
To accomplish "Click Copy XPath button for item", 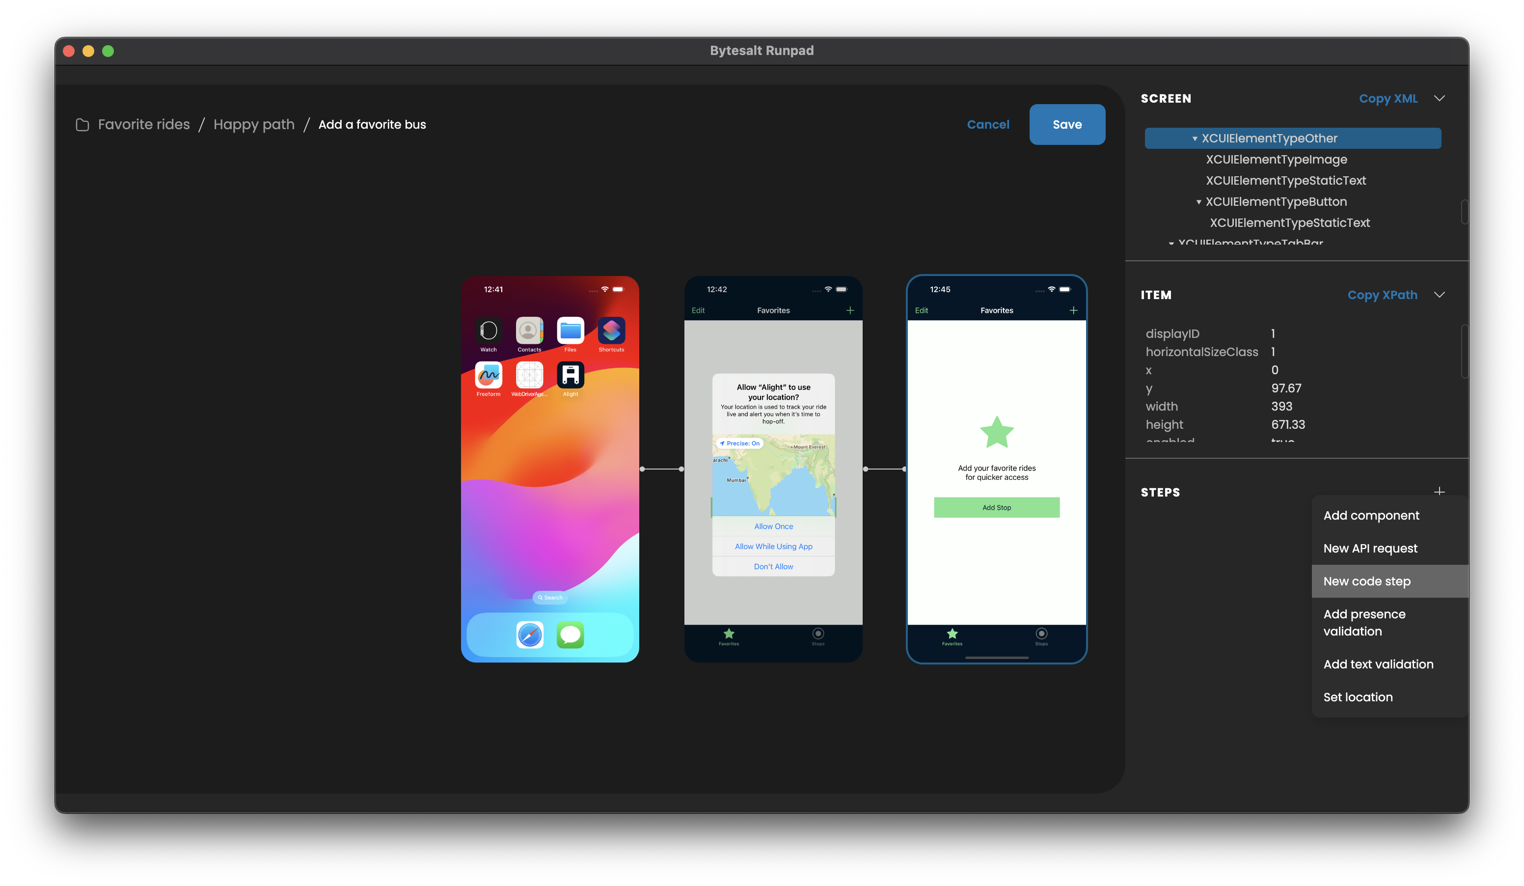I will coord(1382,294).
